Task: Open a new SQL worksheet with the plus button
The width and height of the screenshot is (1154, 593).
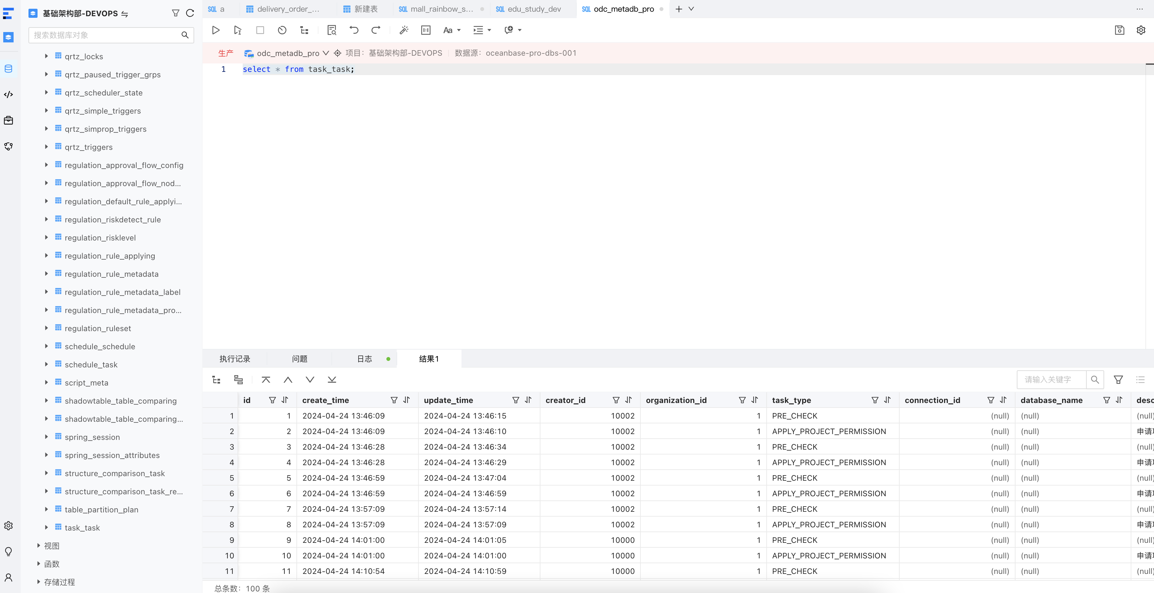Action: tap(678, 9)
